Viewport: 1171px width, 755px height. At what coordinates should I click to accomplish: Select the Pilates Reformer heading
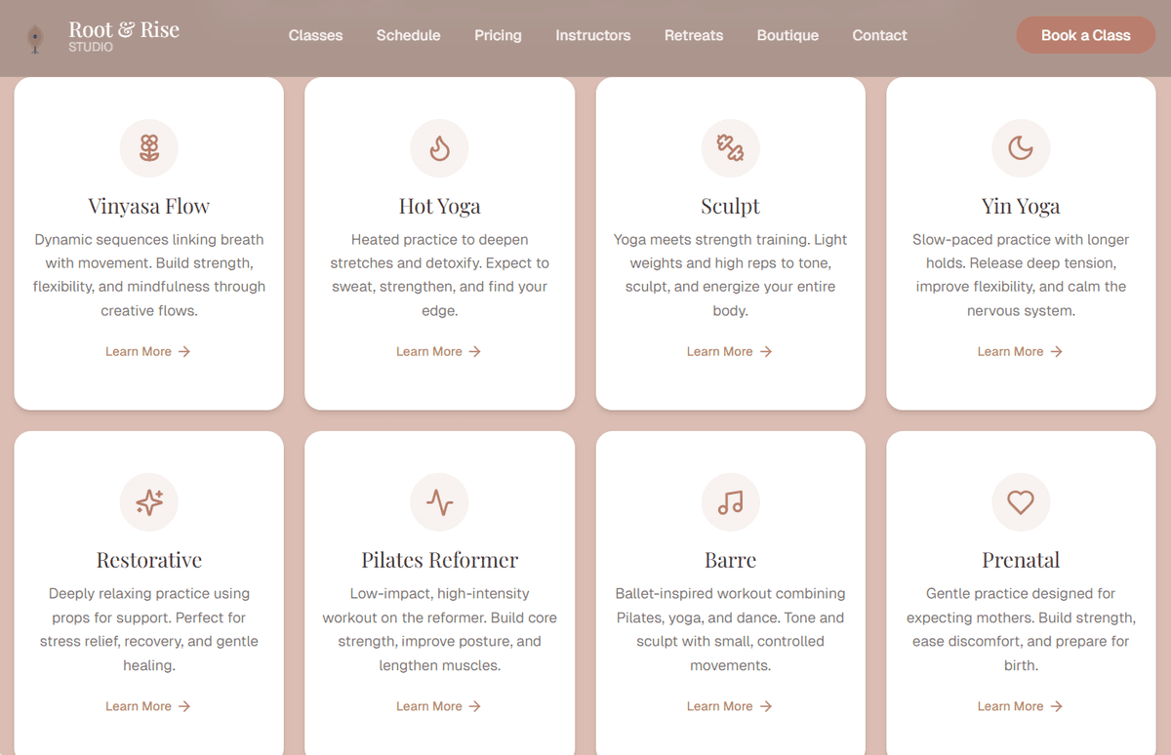[440, 560]
